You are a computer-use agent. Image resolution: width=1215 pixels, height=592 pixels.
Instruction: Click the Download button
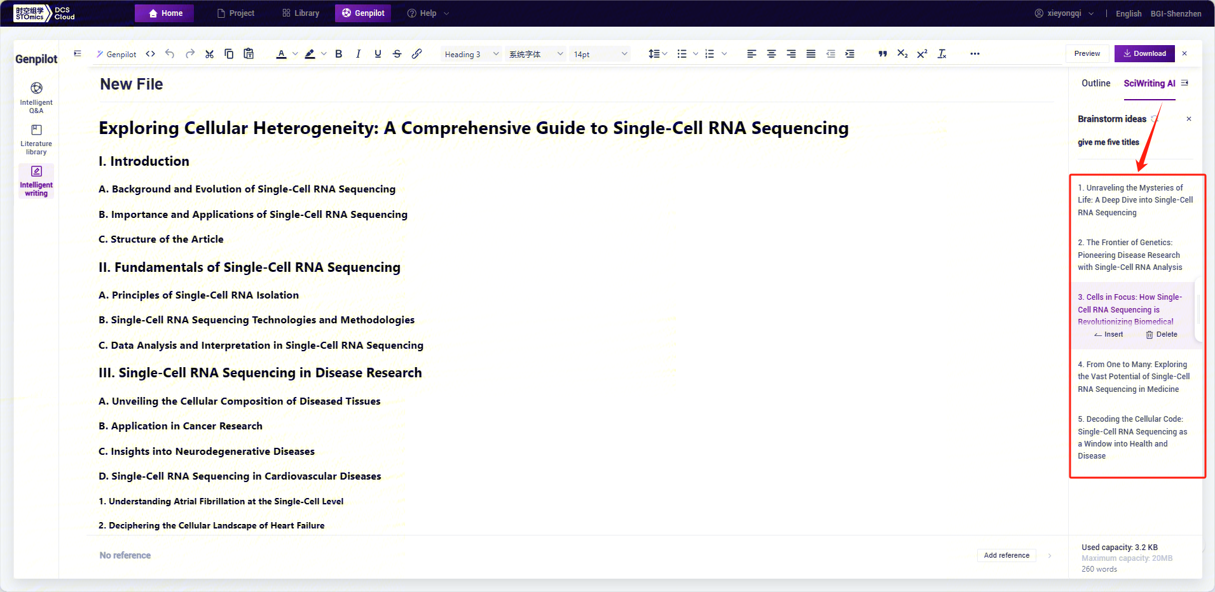[x=1144, y=53]
